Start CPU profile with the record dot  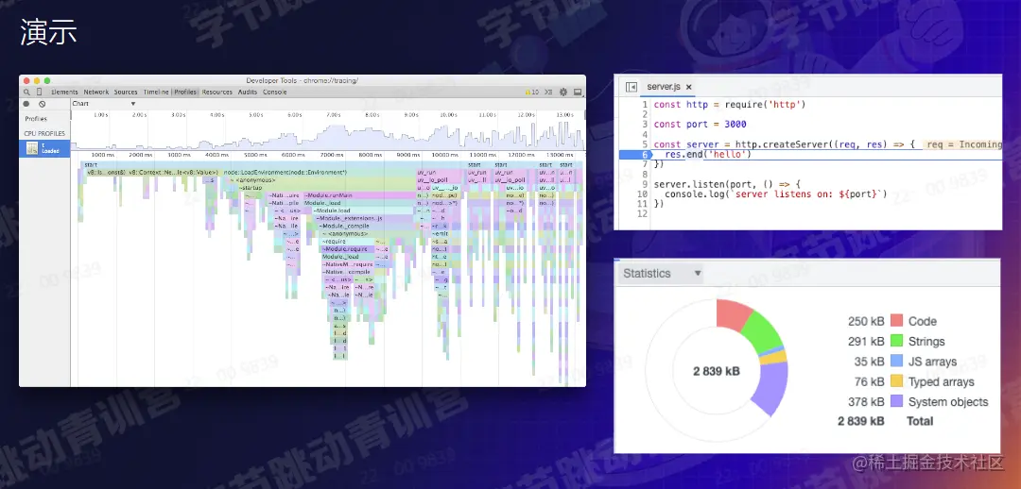click(26, 104)
